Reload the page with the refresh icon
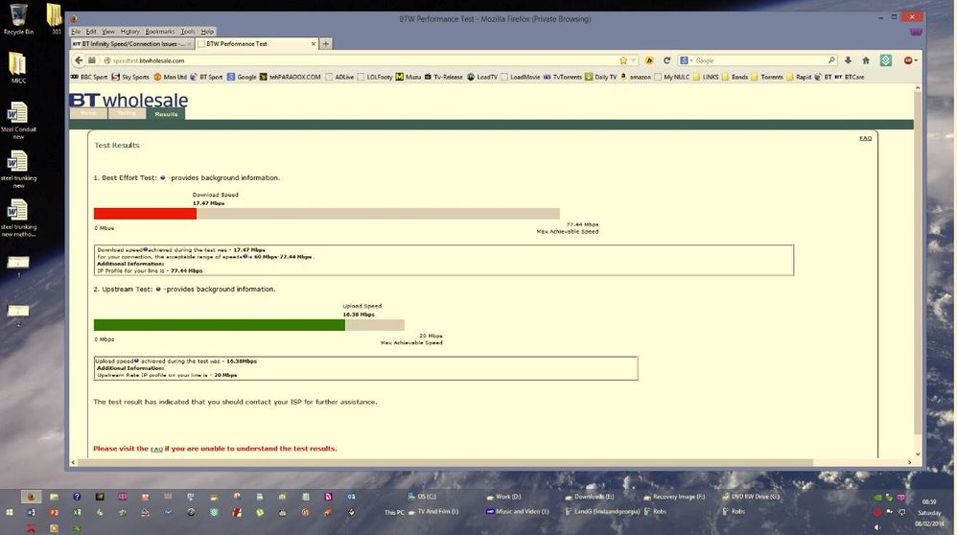957x535 pixels. [666, 60]
